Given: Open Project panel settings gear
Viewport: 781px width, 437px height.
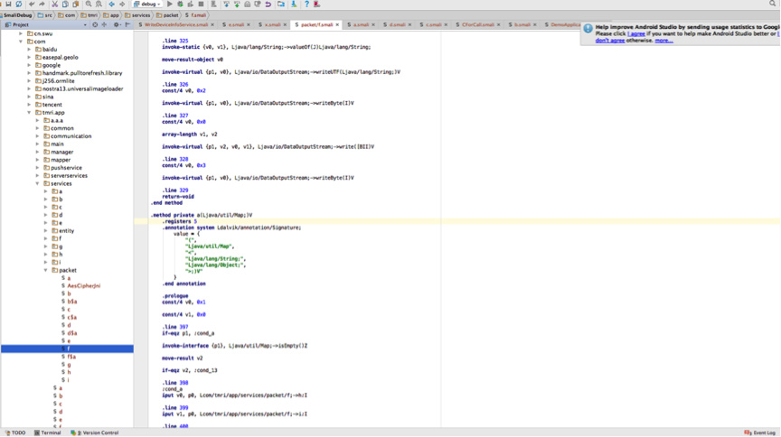Looking at the screenshot, I should (116, 24).
